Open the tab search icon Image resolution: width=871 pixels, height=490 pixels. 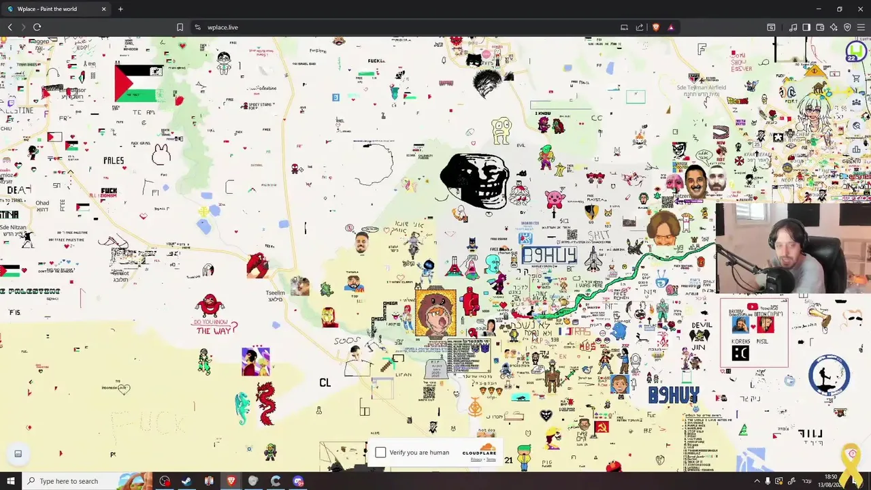coord(771,27)
